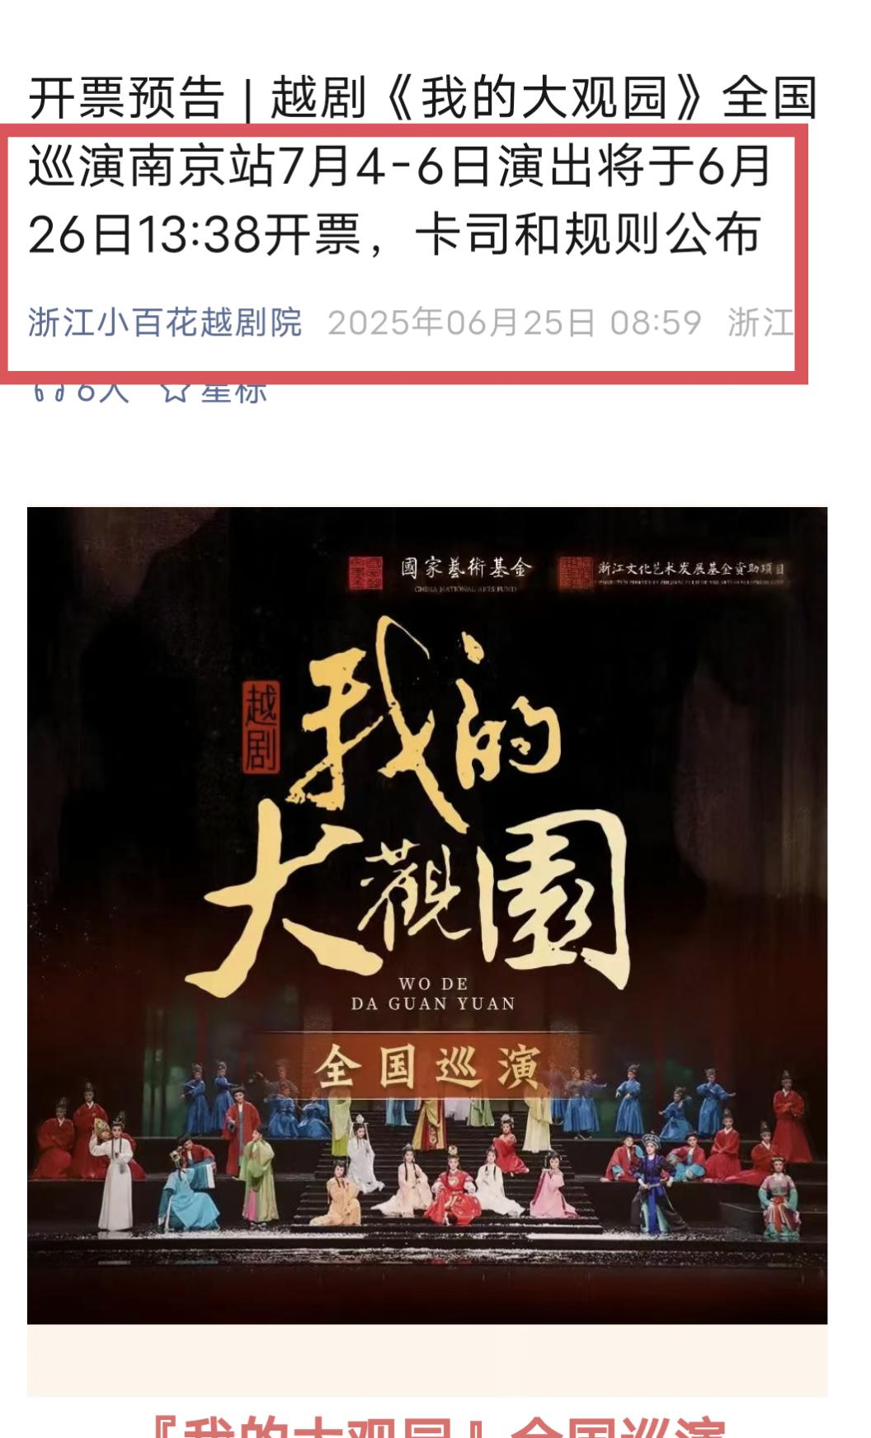Tap the 国家艺术基金 red seal logo
871x1438 pixels.
click(365, 571)
